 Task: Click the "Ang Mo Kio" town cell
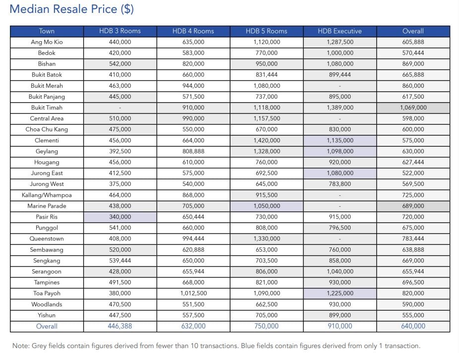click(x=47, y=42)
